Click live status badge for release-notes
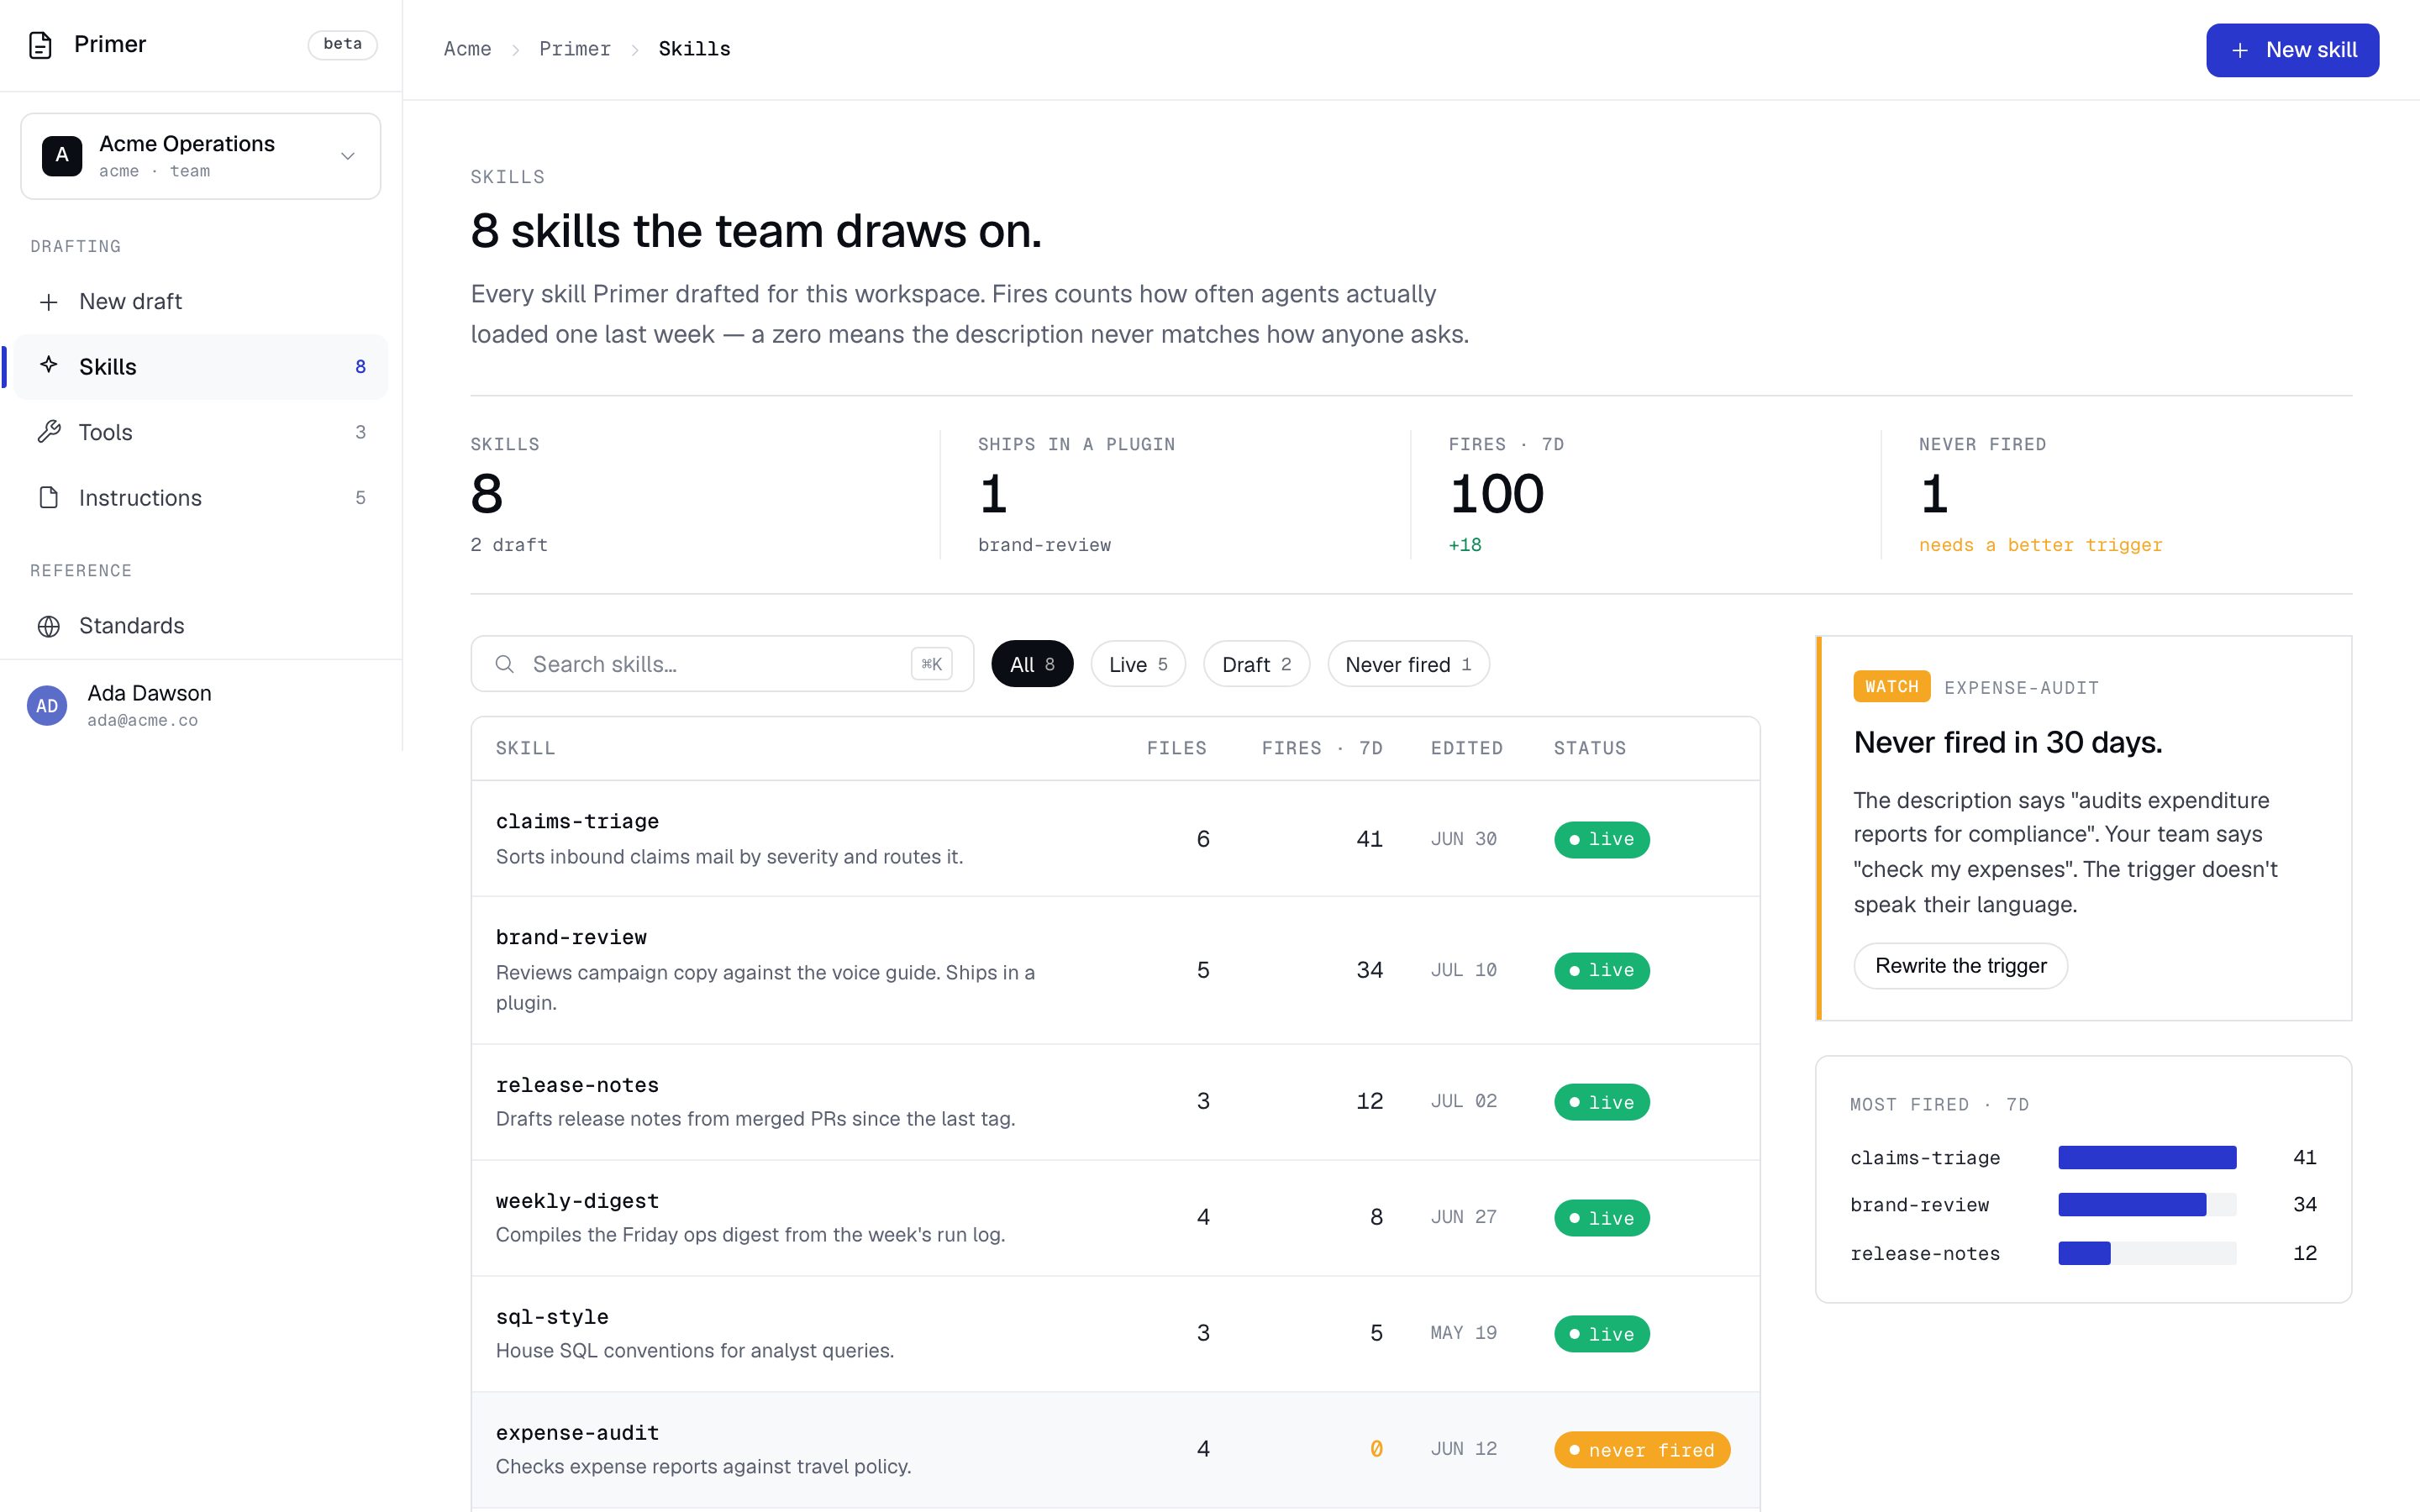The height and width of the screenshot is (1512, 2420). [1601, 1102]
